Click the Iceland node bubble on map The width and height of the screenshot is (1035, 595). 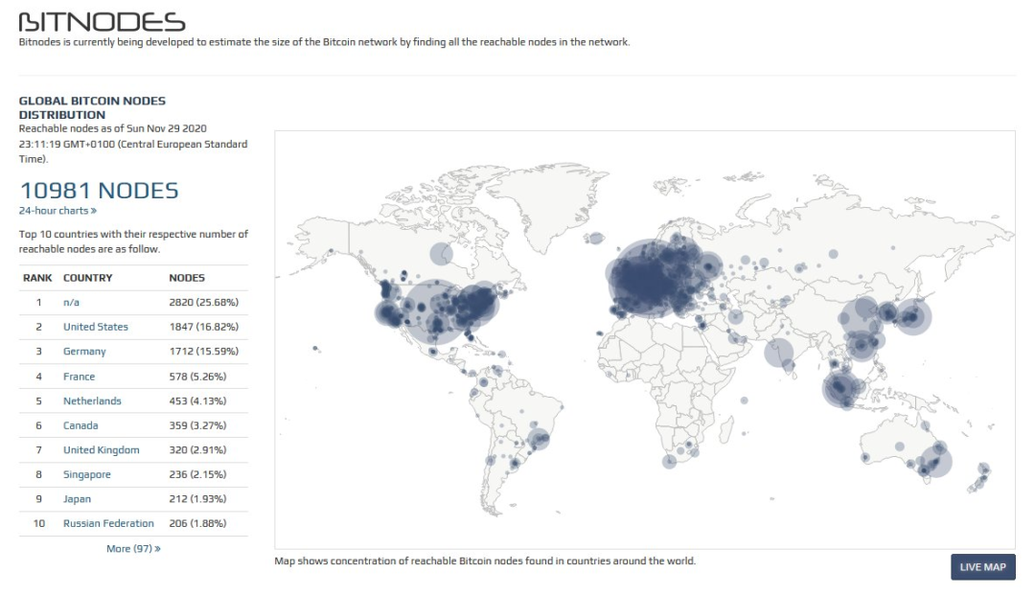pyautogui.click(x=596, y=239)
